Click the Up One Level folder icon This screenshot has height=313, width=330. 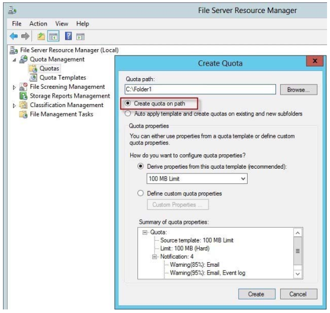point(41,36)
